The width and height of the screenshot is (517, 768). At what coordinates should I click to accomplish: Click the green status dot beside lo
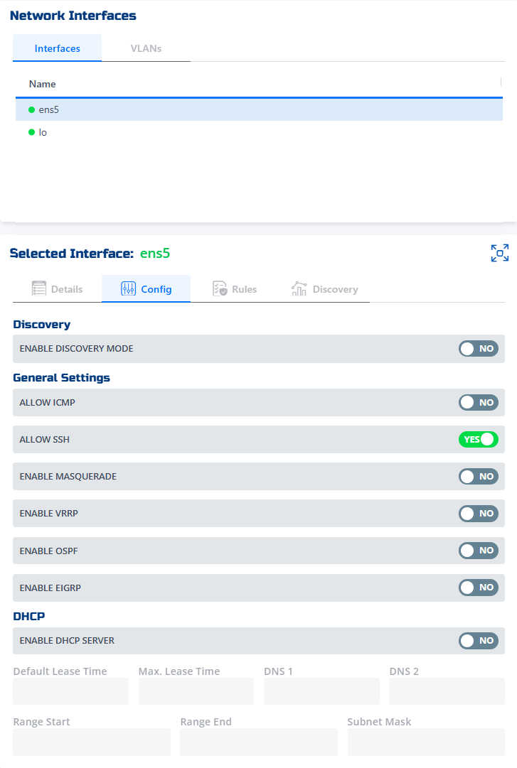point(32,132)
